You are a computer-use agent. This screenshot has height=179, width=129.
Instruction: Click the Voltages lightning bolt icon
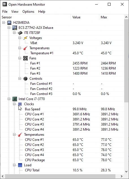pyautogui.click(x=25, y=38)
